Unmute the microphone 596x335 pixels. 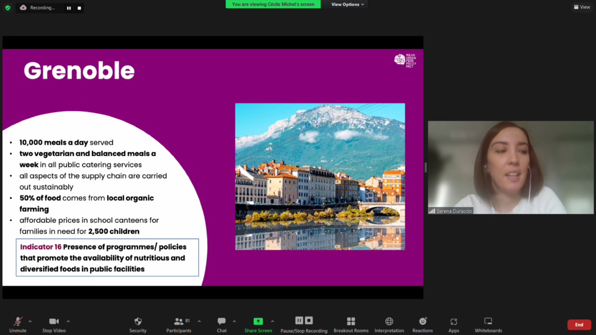pos(17,324)
